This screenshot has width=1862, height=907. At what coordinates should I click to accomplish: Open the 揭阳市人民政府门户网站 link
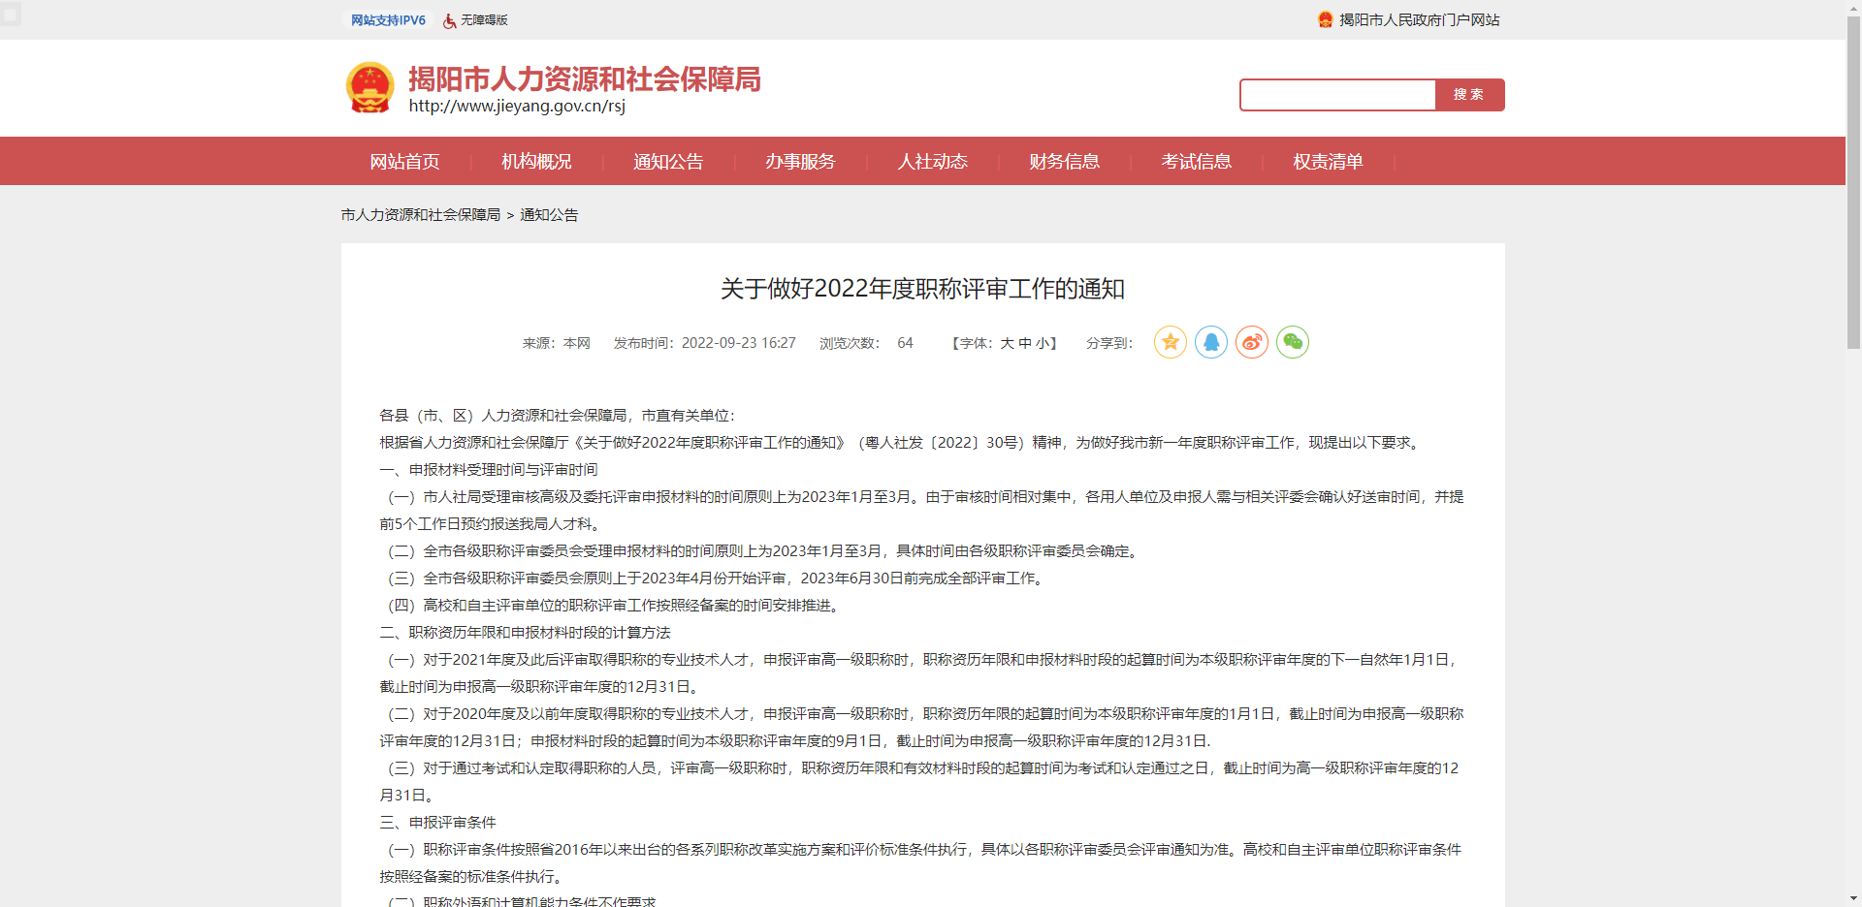pos(1419,20)
